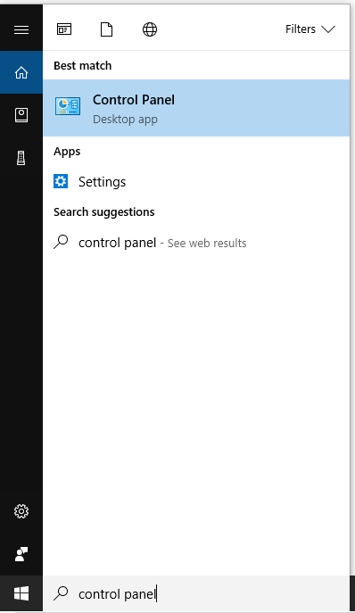Click the magnifier icon in the search box

(61, 593)
